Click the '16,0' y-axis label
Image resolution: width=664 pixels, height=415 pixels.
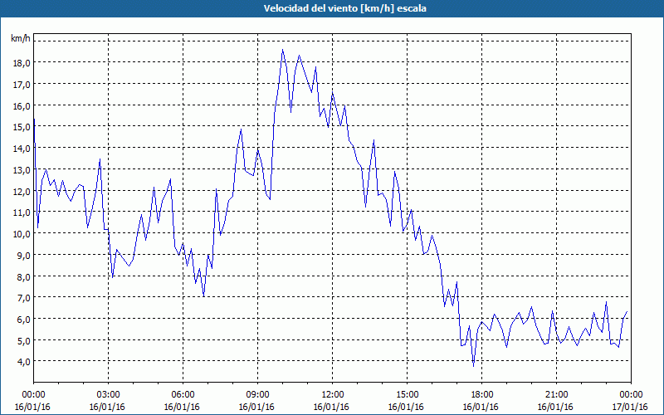(x=22, y=105)
